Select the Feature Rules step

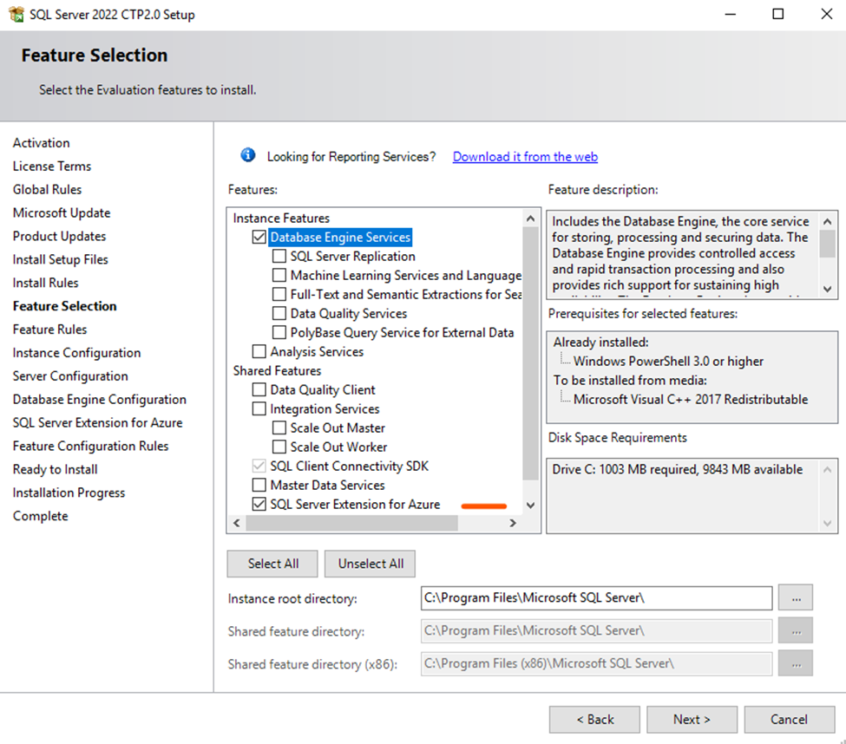pyautogui.click(x=49, y=330)
